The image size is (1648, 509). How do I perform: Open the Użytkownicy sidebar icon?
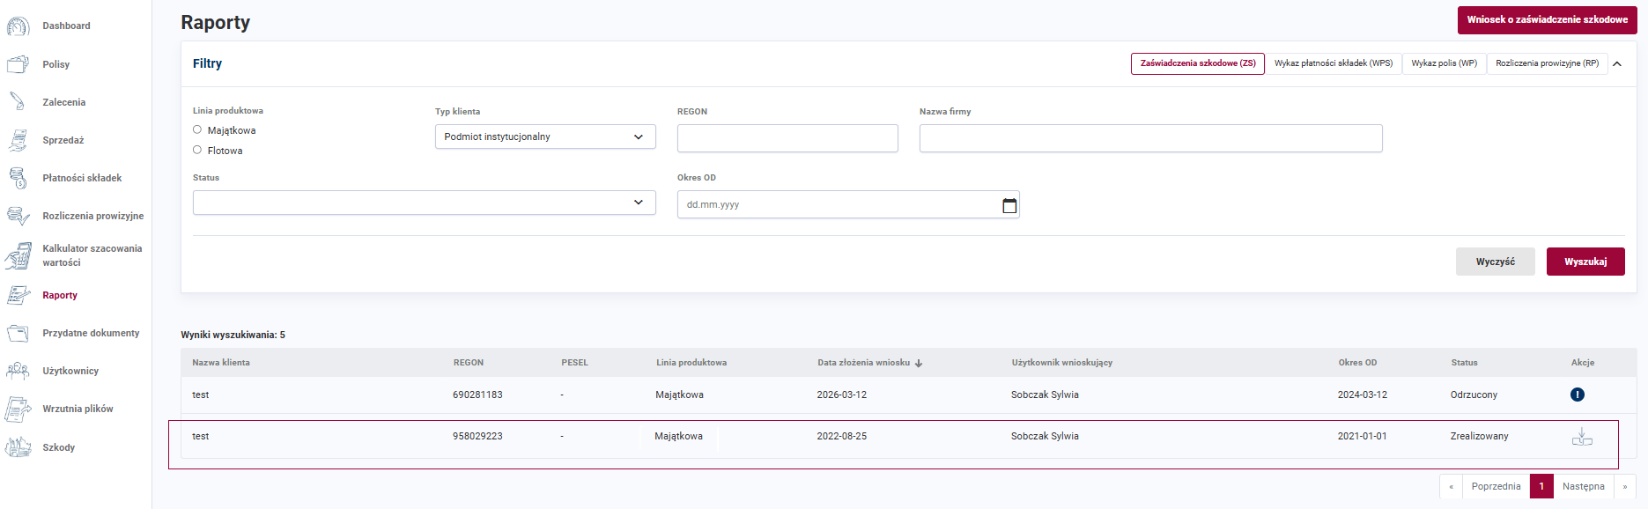click(18, 371)
